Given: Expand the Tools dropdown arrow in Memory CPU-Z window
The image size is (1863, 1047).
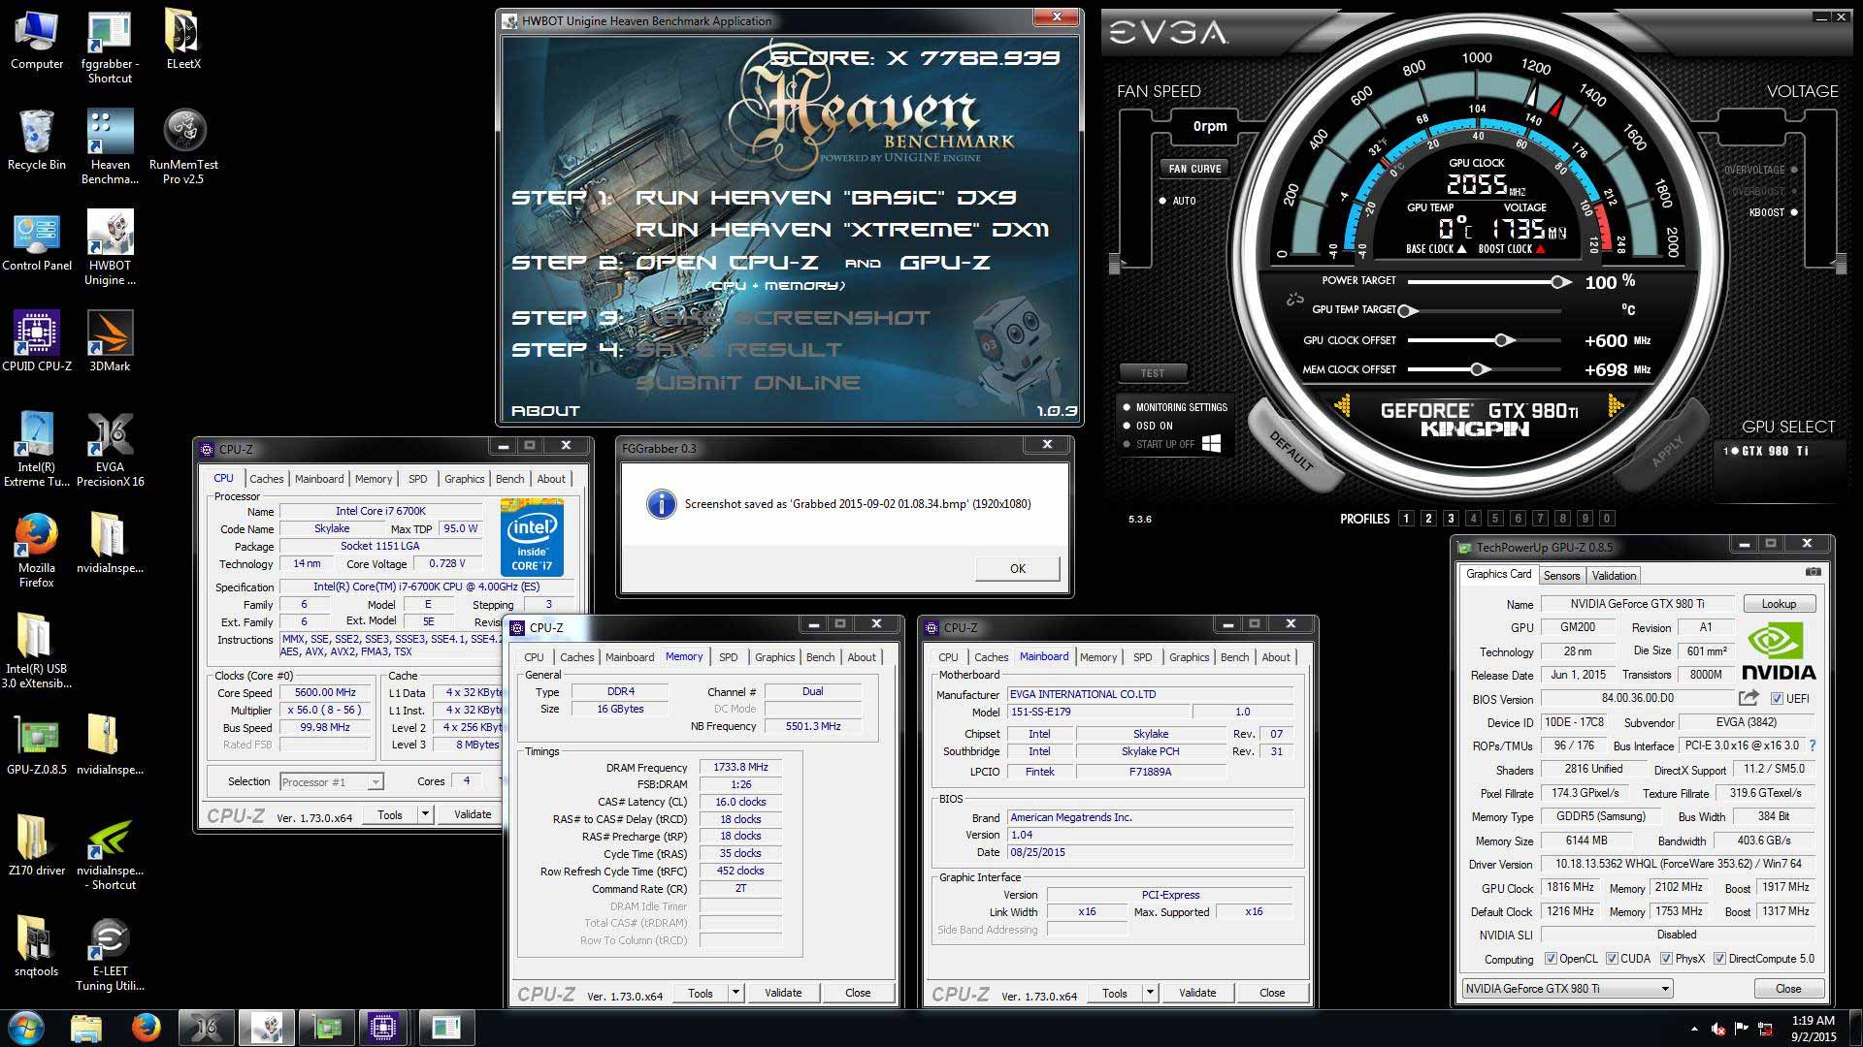Looking at the screenshot, I should (x=735, y=993).
